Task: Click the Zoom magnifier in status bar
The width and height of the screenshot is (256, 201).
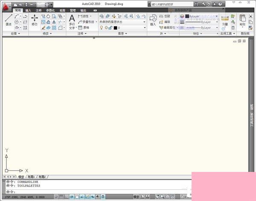Action: (x=162, y=197)
